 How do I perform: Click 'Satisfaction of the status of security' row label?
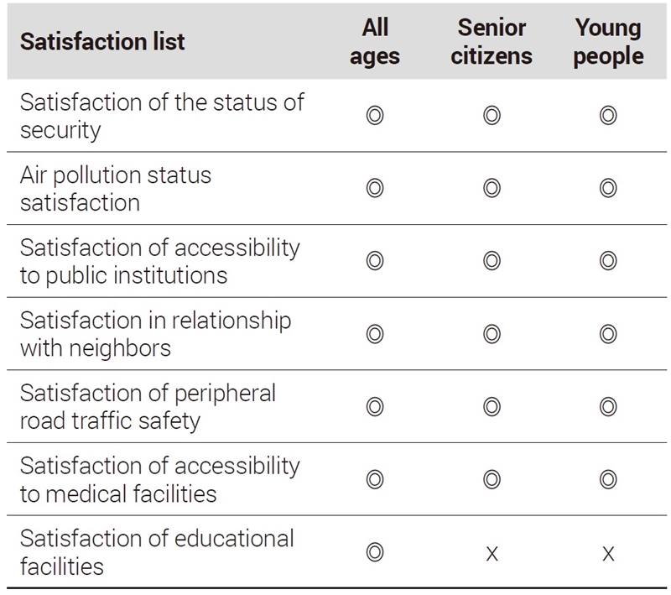(162, 116)
